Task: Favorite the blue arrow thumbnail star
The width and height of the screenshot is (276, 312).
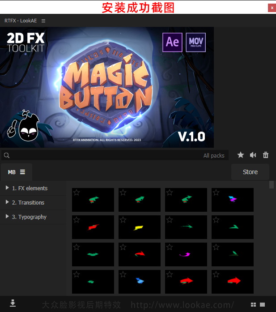Action: (x=123, y=274)
